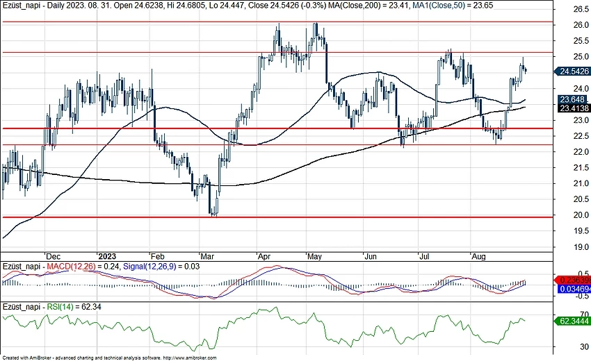The image size is (591, 361).
Task: Click the 21.0 price axis label
Action: (x=581, y=183)
